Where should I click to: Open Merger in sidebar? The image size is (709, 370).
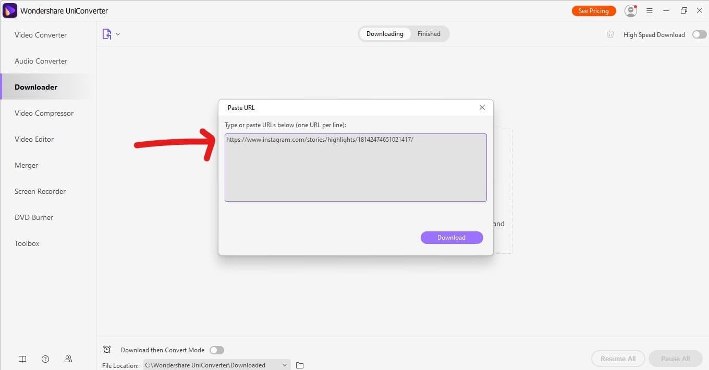pyautogui.click(x=27, y=165)
